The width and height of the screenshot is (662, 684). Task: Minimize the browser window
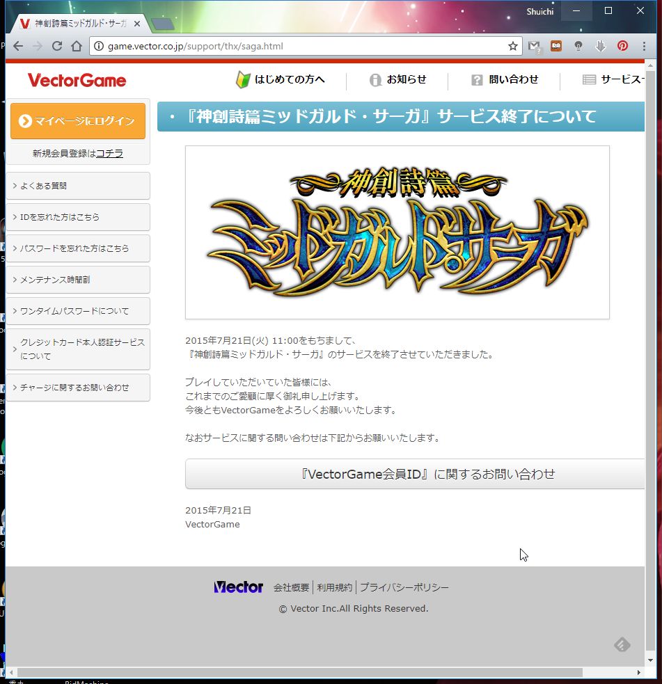click(576, 11)
